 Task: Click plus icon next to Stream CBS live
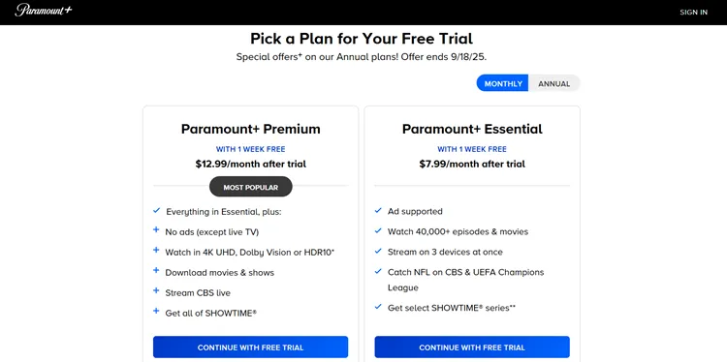click(156, 290)
